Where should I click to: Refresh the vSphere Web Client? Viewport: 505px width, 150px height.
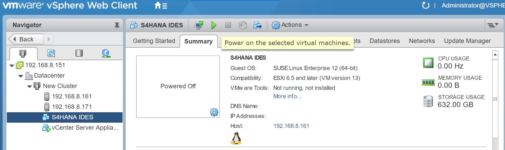point(425,5)
